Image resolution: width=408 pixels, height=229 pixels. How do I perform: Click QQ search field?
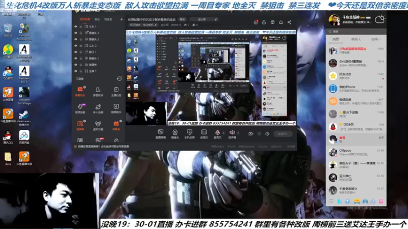coord(356,32)
